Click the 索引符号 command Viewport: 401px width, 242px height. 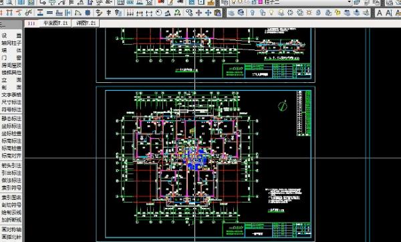point(11,188)
